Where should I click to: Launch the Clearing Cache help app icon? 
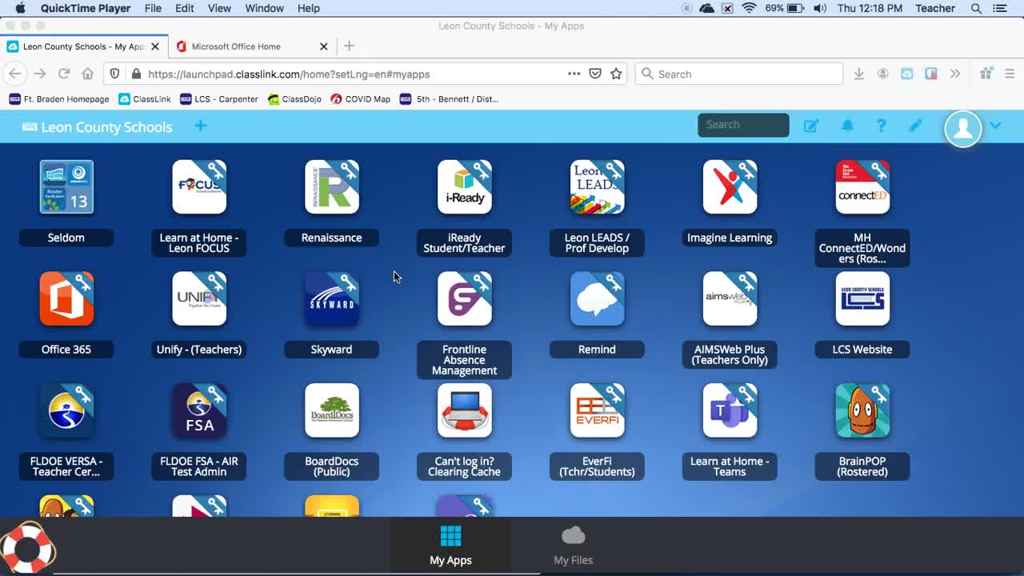pos(465,411)
